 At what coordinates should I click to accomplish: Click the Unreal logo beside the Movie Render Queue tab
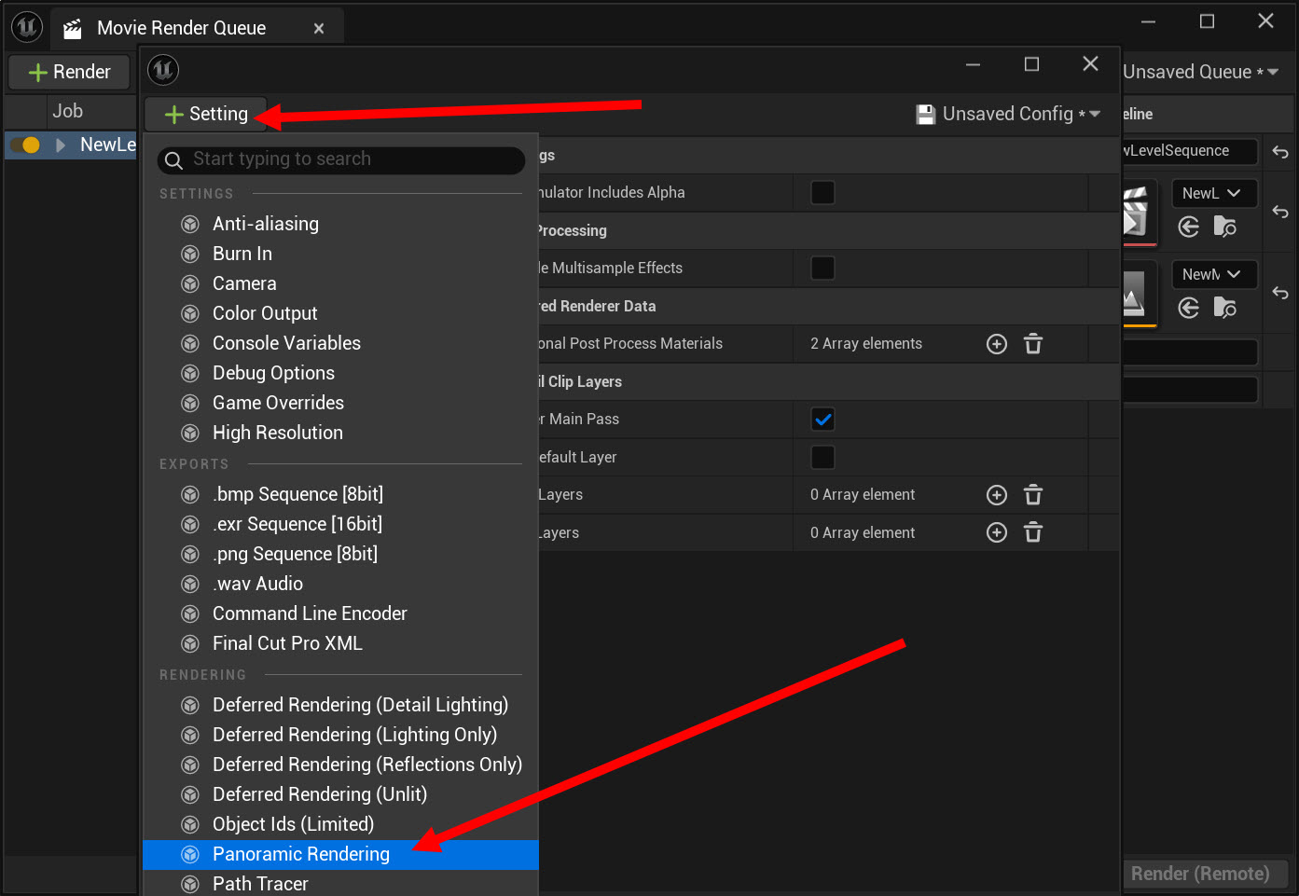[x=27, y=28]
